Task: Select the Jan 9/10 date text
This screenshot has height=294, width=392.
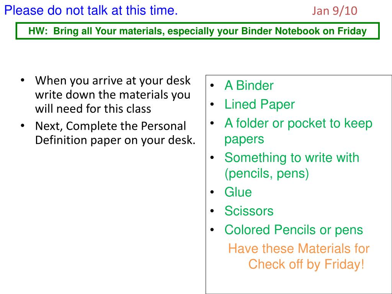Action: [335, 11]
